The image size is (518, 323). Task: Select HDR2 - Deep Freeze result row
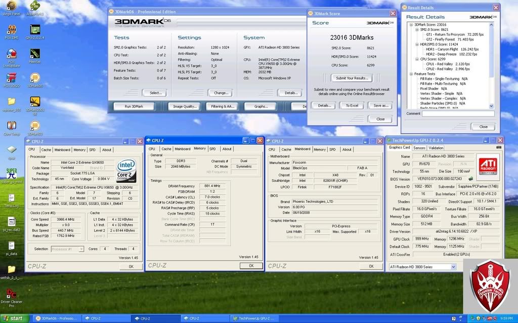[x=452, y=54]
